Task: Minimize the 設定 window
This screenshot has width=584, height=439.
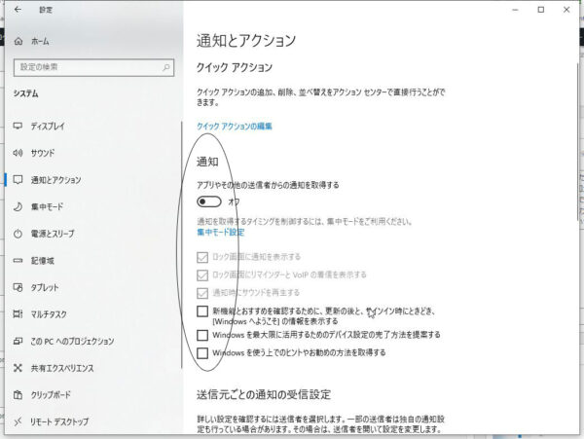Action: [516, 10]
